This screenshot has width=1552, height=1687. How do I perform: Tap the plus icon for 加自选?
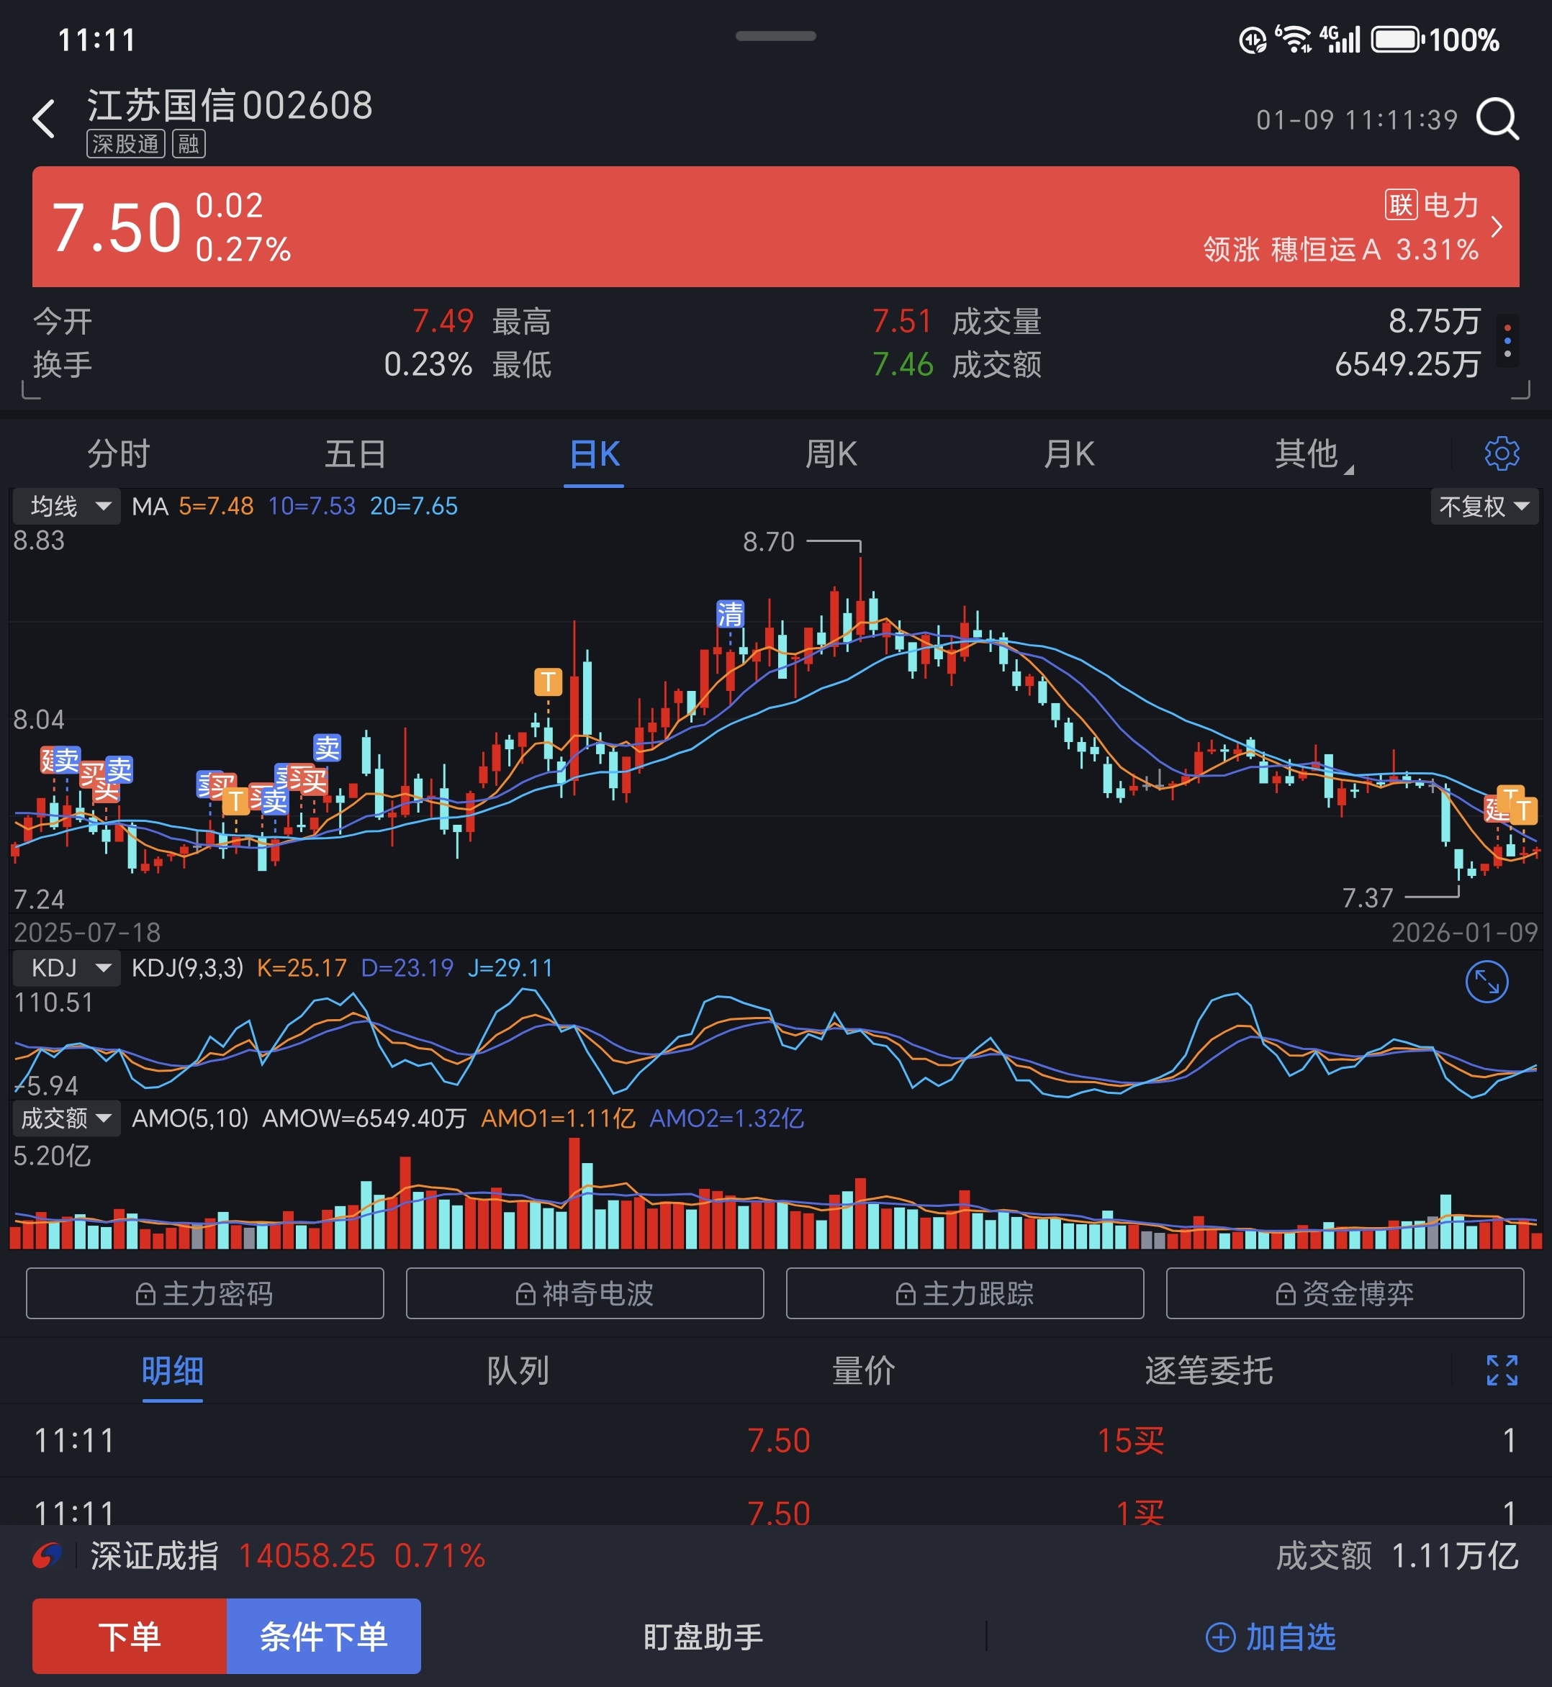pyautogui.click(x=1219, y=1637)
